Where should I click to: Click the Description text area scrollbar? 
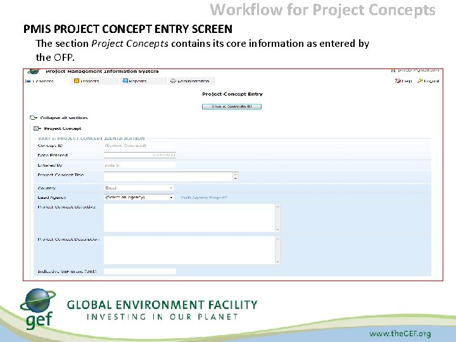(278, 250)
